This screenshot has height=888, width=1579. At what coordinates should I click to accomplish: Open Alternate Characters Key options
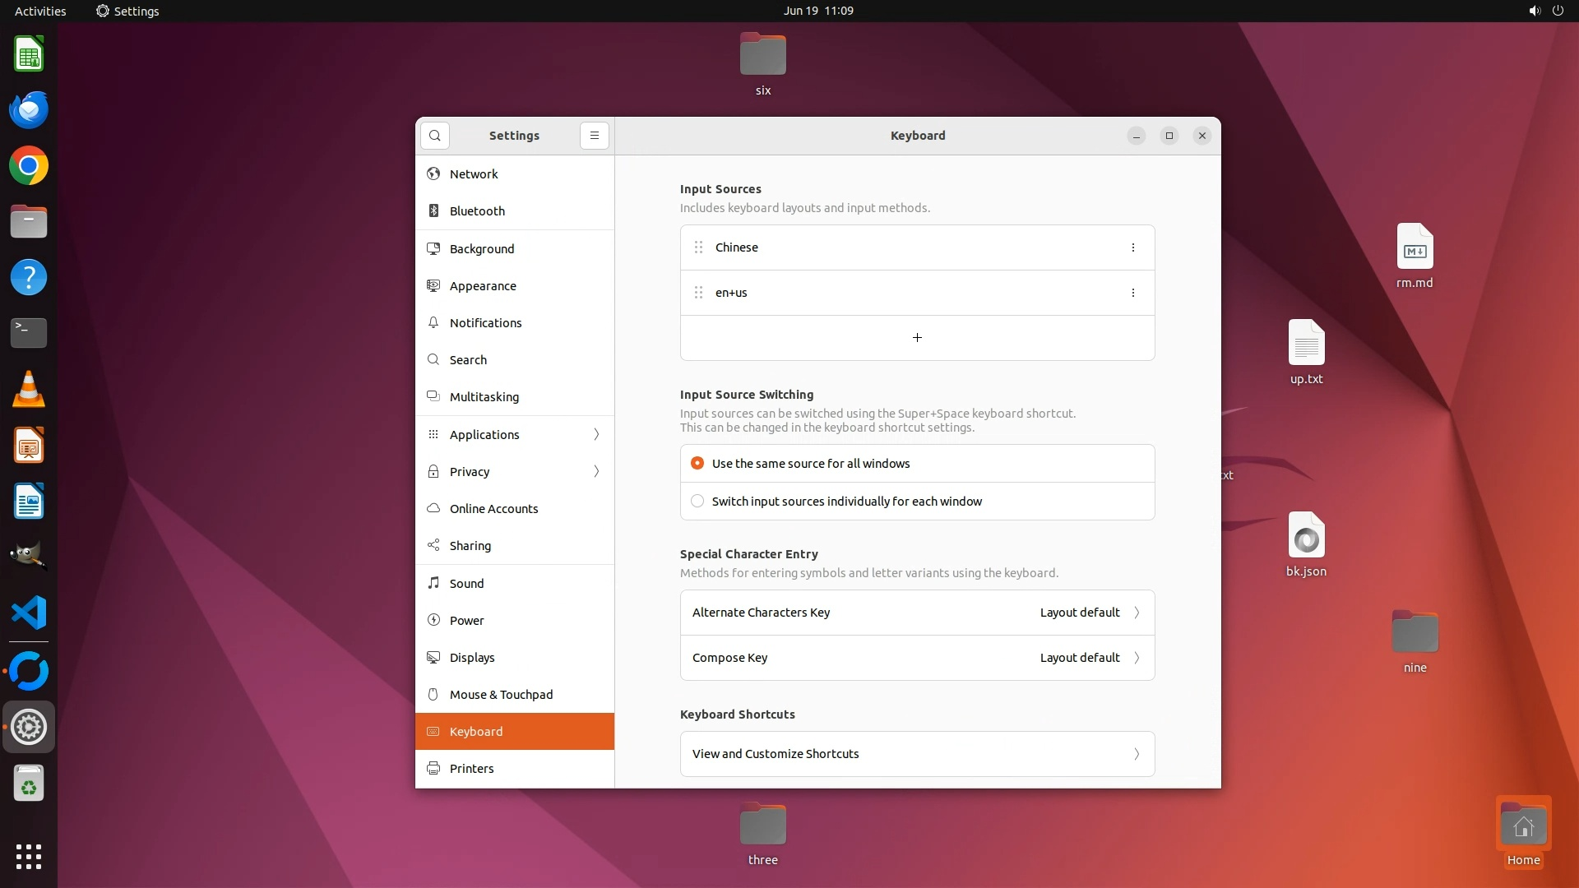917,613
